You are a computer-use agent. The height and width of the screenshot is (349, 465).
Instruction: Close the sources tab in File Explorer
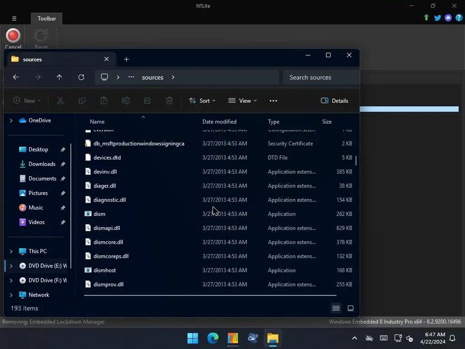coord(106,59)
